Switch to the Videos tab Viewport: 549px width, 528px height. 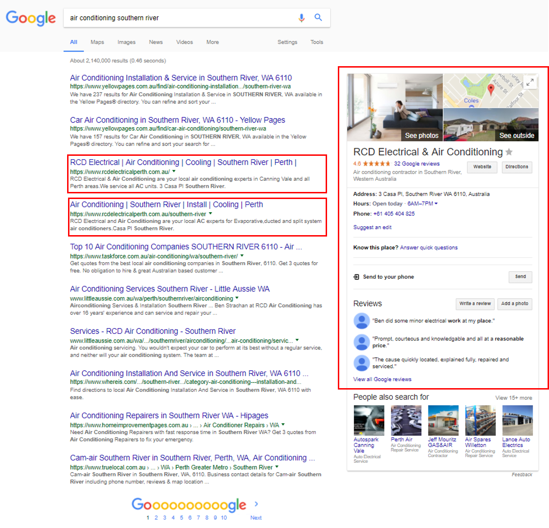[x=184, y=42]
